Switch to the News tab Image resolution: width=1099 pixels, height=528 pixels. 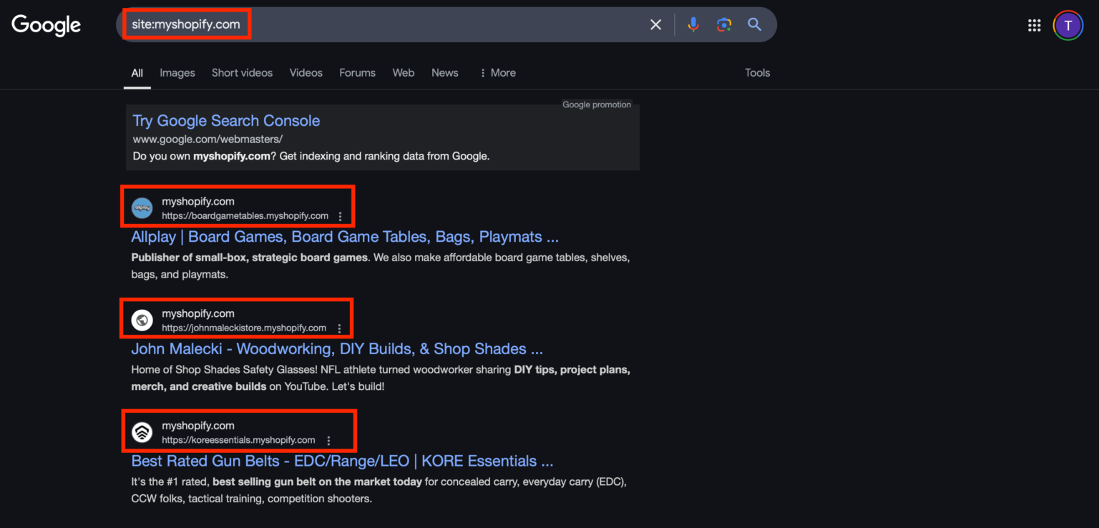[444, 72]
